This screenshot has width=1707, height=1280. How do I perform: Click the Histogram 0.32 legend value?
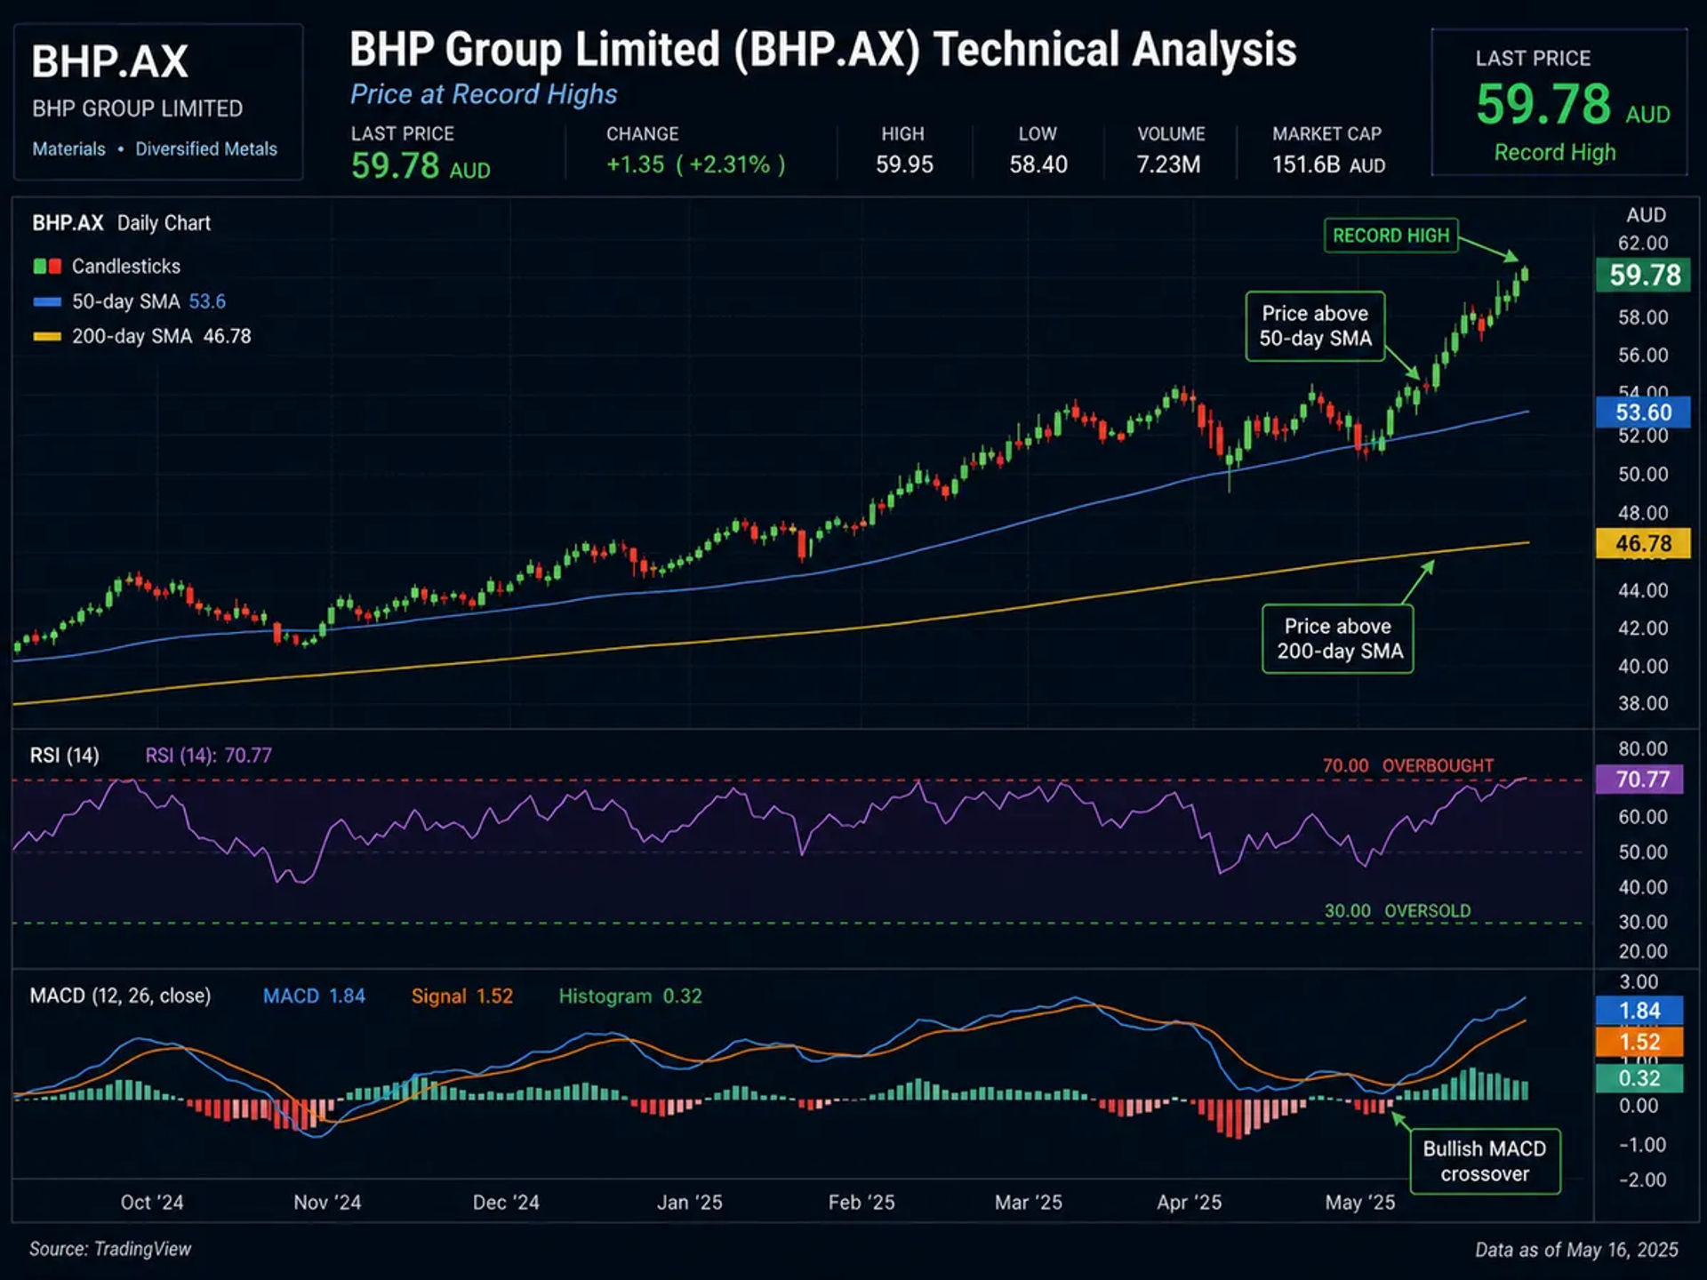click(630, 996)
